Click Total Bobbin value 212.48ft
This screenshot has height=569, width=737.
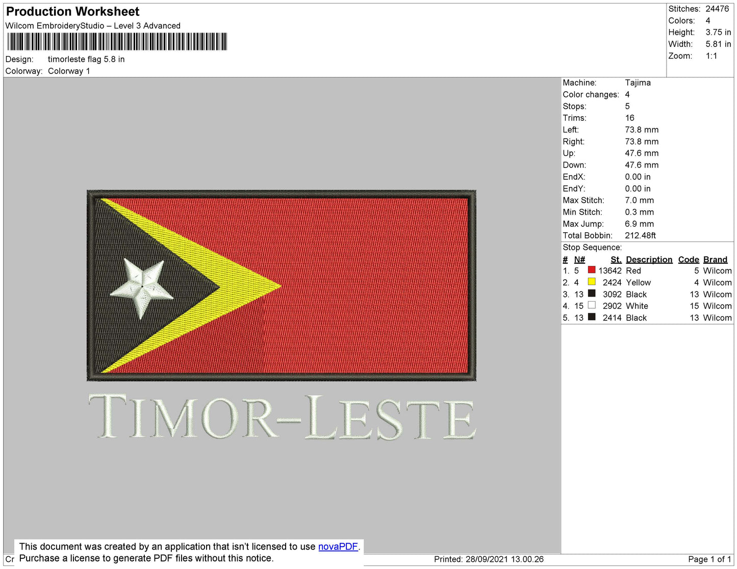pos(640,236)
